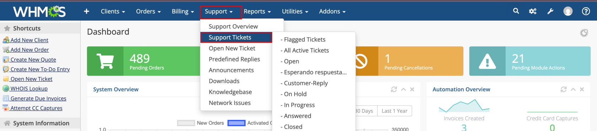
Task: Open the user avatar menu
Action: coord(568,11)
